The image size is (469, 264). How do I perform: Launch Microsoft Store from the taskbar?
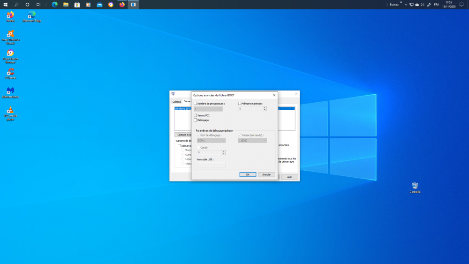pos(77,4)
